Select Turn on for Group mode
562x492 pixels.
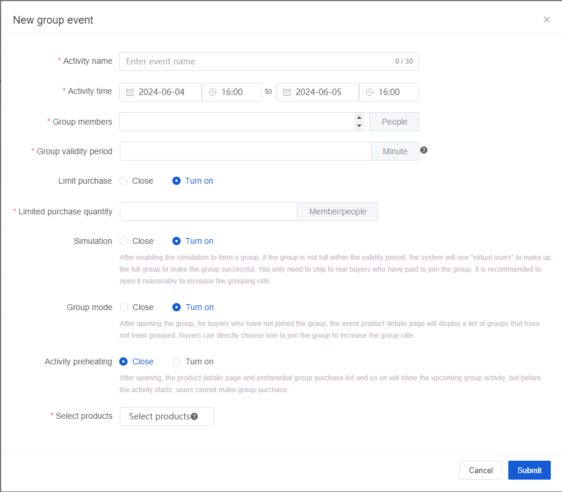click(193, 307)
